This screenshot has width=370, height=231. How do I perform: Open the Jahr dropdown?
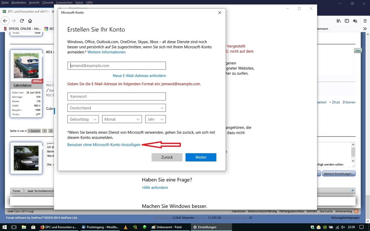point(155,119)
